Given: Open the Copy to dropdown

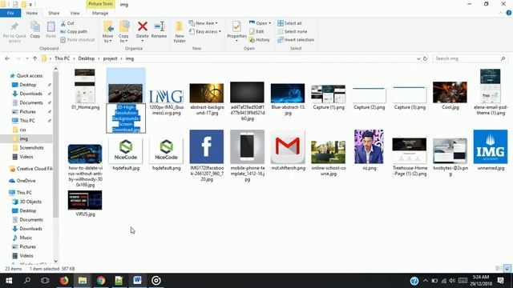Looking at the screenshot, I should point(123,38).
